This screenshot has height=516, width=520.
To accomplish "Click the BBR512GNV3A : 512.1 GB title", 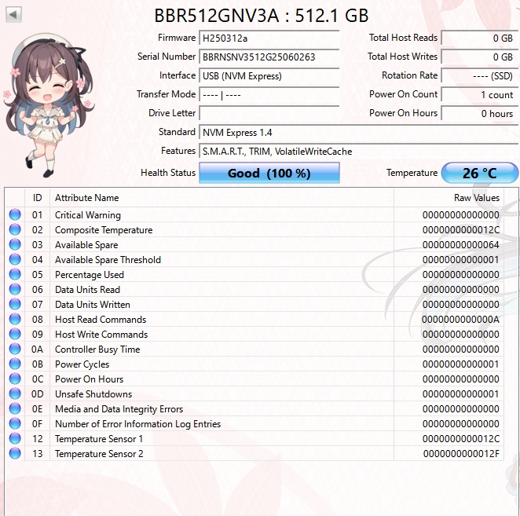I will tap(262, 16).
